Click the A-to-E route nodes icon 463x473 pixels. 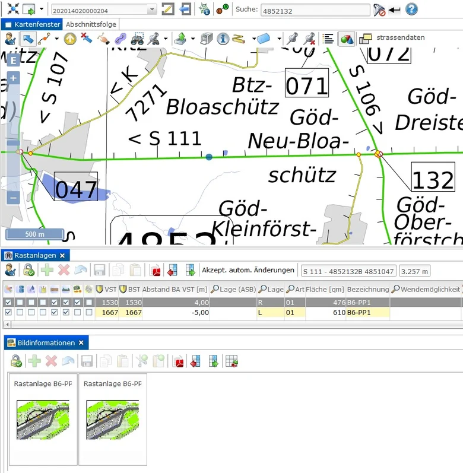[x=223, y=9]
